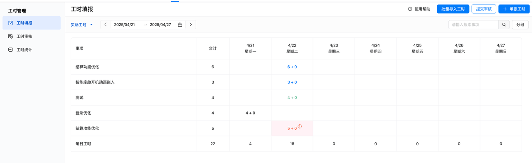Select the green 4 + 0 test hours cell
The height and width of the screenshot is (163, 532).
[292, 98]
